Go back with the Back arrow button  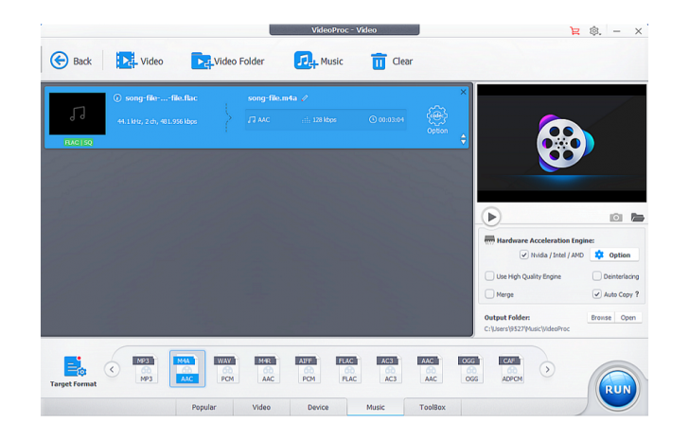71,61
